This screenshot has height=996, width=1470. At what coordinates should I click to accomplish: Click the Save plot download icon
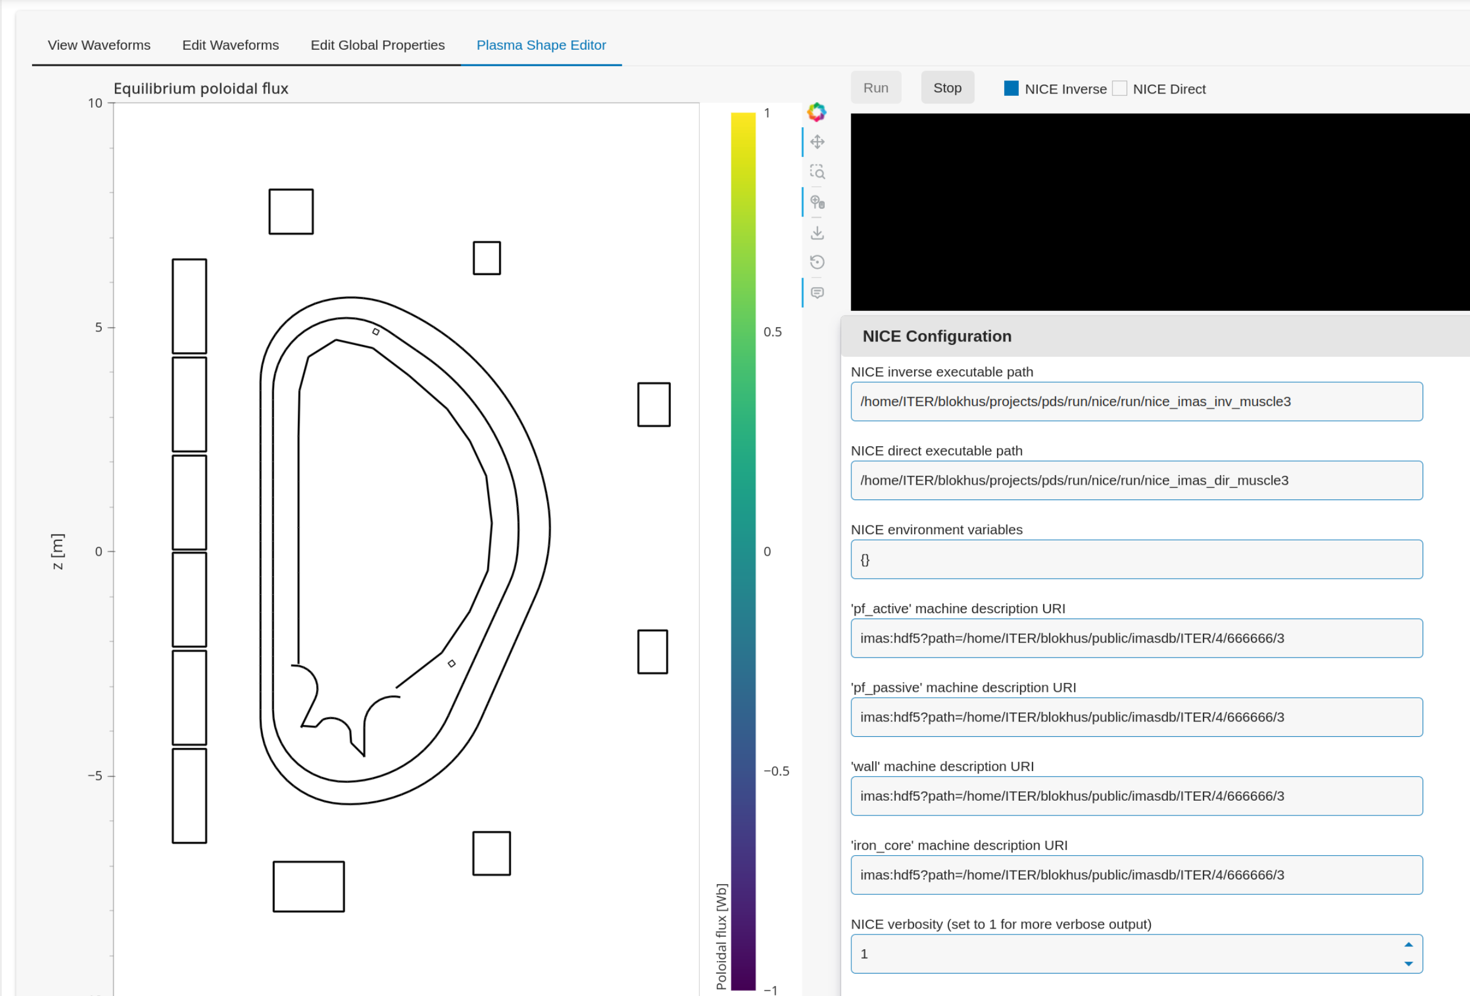click(x=817, y=233)
